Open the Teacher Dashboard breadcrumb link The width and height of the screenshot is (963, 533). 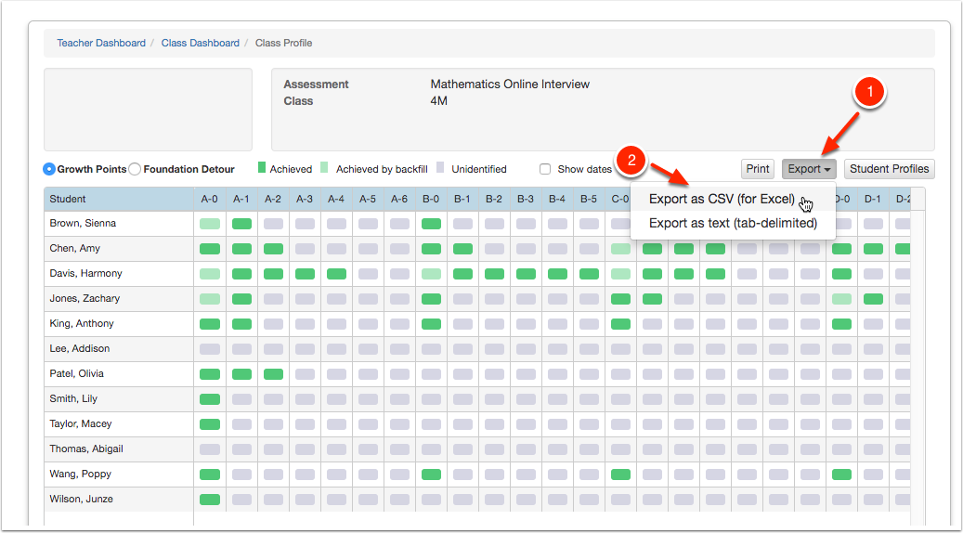click(x=101, y=43)
